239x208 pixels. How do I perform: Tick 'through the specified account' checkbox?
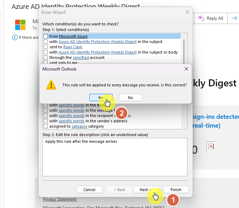click(x=46, y=57)
